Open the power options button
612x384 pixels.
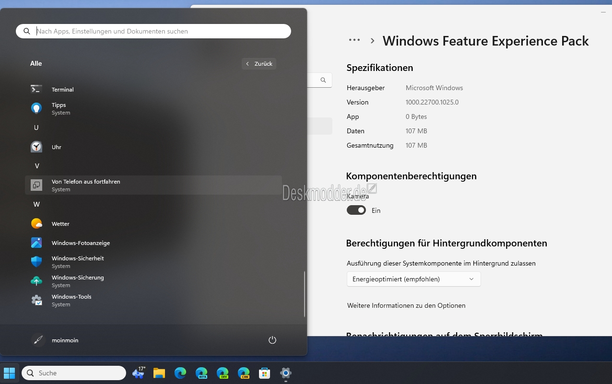[272, 340]
